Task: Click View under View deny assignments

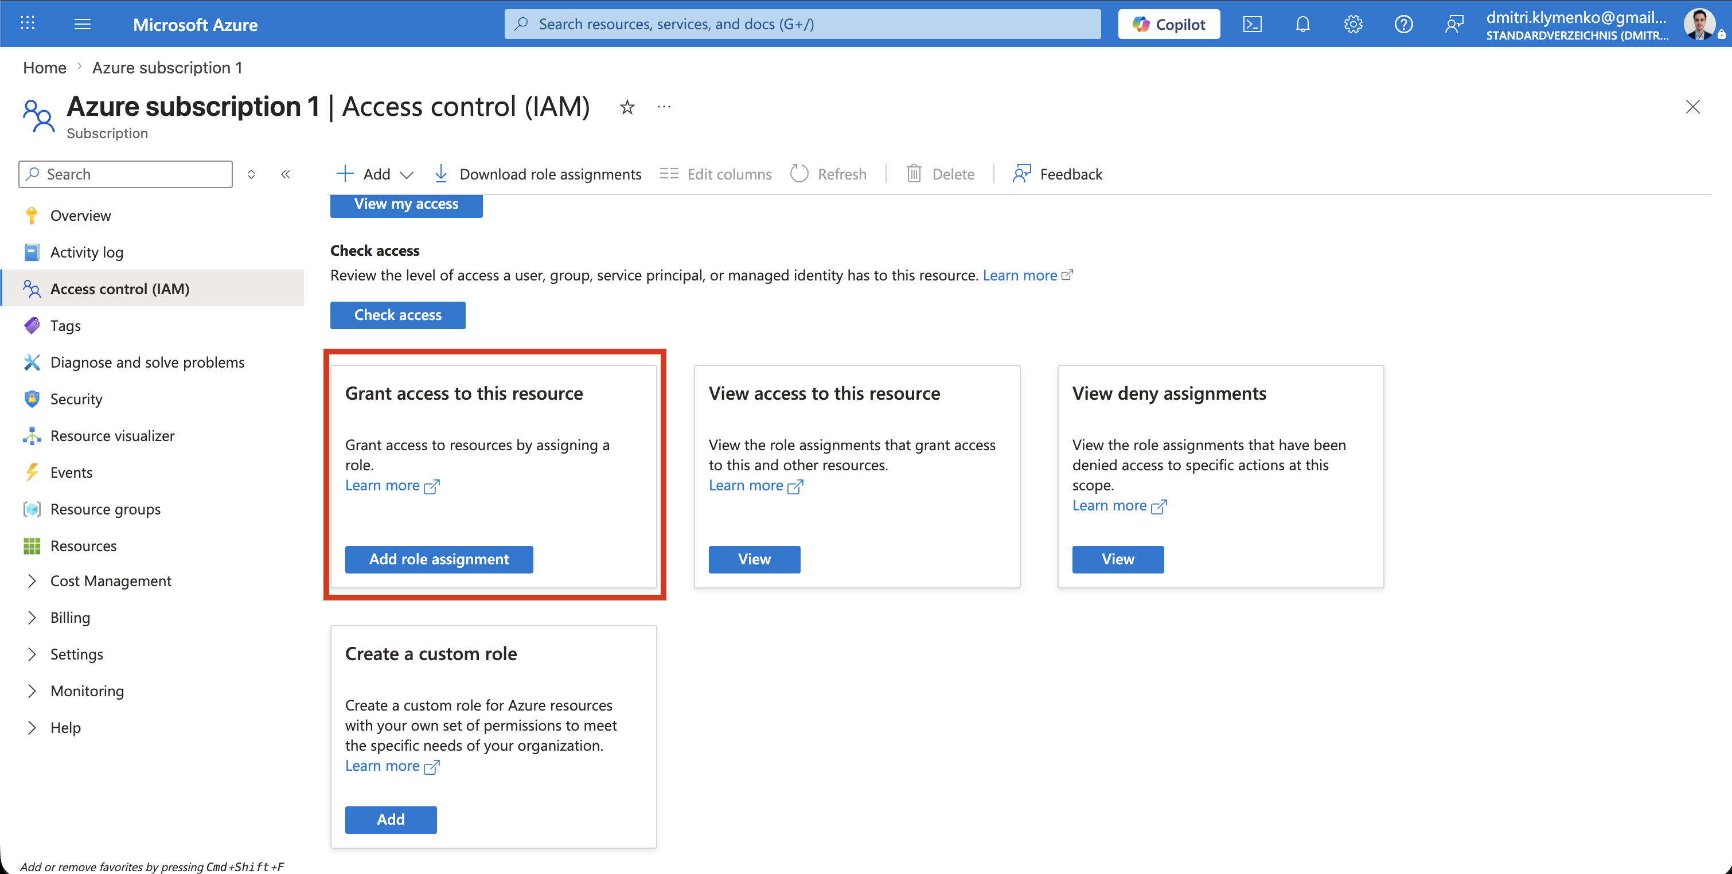Action: 1117,559
